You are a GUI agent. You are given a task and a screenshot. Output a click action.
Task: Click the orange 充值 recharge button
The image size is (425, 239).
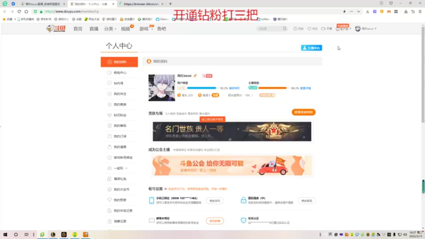tap(215, 95)
